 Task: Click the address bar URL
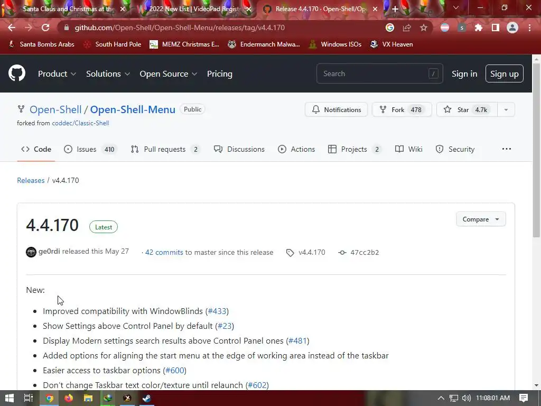[180, 27]
